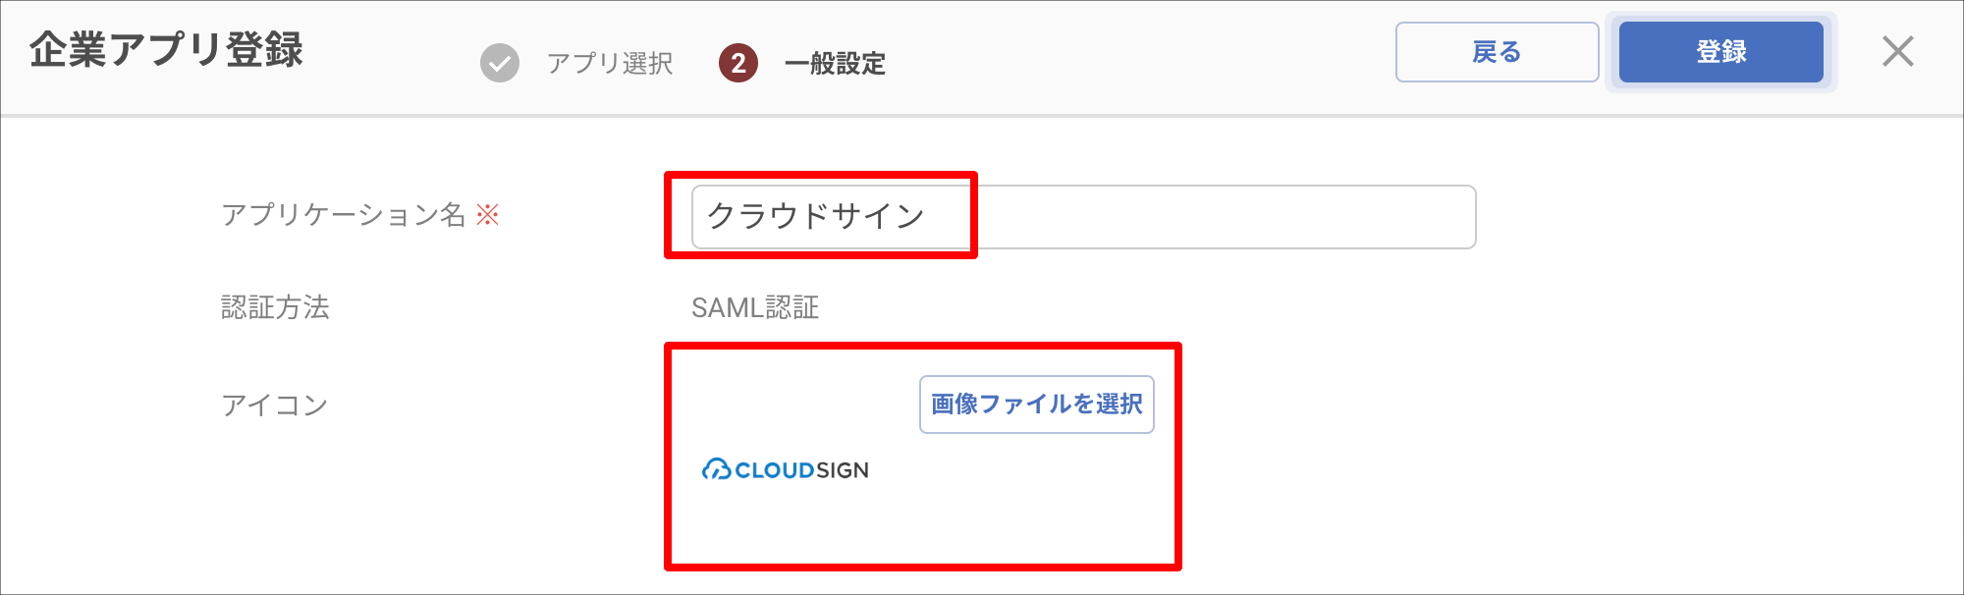Click the 認証方法 label
The image size is (1964, 595).
tap(275, 307)
